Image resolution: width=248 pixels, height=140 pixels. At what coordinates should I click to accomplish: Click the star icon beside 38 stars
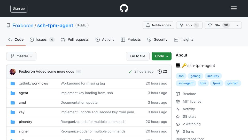coord(178,116)
